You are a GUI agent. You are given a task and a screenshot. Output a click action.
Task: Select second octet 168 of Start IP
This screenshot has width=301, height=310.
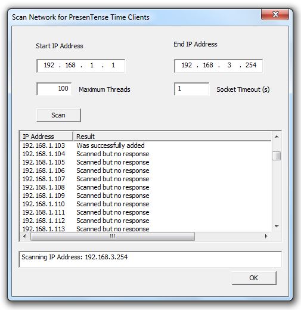(x=70, y=65)
